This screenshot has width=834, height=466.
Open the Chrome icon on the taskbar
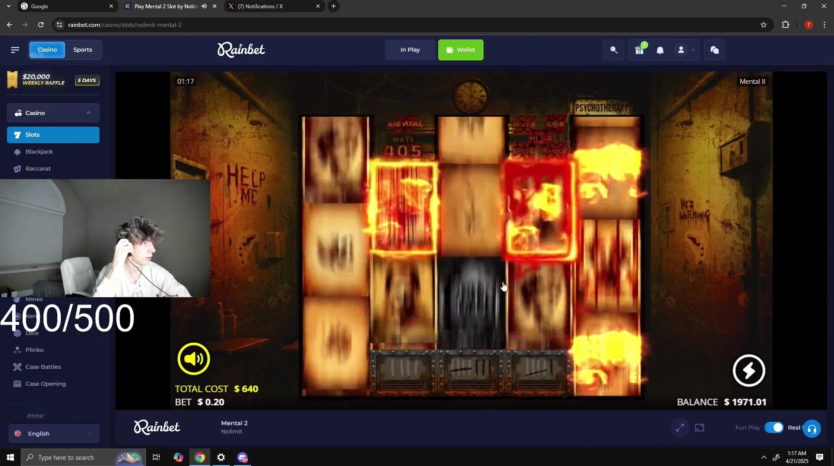tap(200, 457)
